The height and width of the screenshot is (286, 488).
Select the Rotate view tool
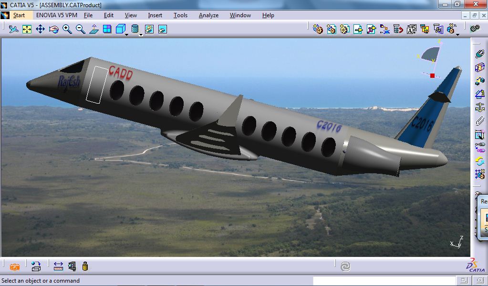(54, 29)
